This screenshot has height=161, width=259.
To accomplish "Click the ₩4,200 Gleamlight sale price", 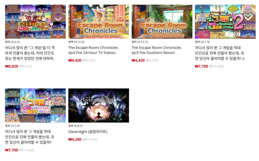I will (75, 139).
